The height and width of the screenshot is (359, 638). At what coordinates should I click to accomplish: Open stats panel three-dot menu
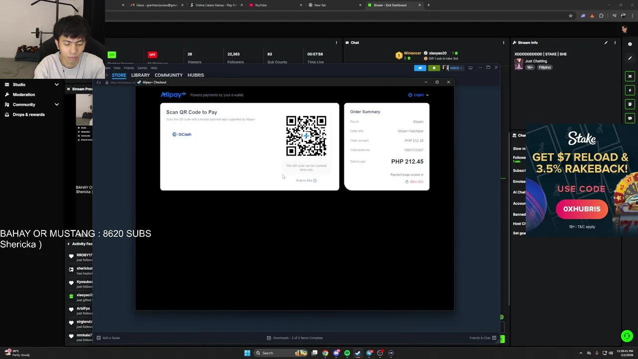click(336, 42)
